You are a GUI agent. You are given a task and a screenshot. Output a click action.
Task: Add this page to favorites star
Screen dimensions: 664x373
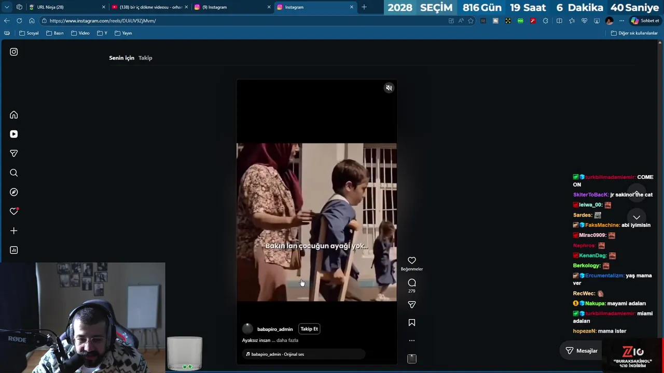click(x=471, y=21)
